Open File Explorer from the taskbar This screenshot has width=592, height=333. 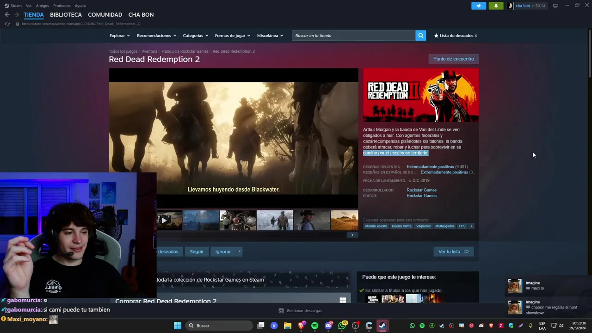click(x=288, y=326)
